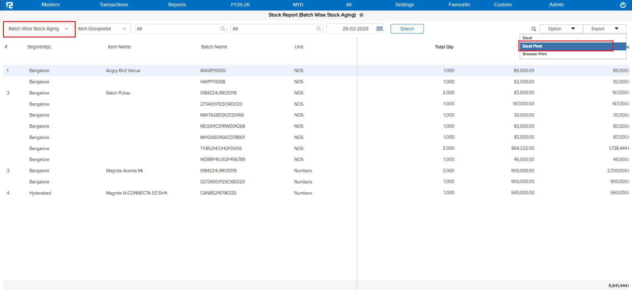632x290 pixels.
Task: Open the Masters menu
Action: pos(50,5)
